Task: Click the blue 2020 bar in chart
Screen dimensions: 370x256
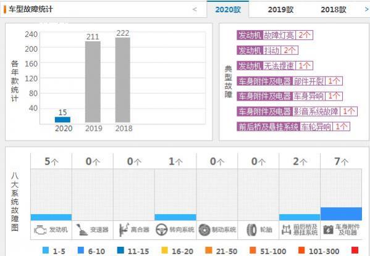Action: 62,120
